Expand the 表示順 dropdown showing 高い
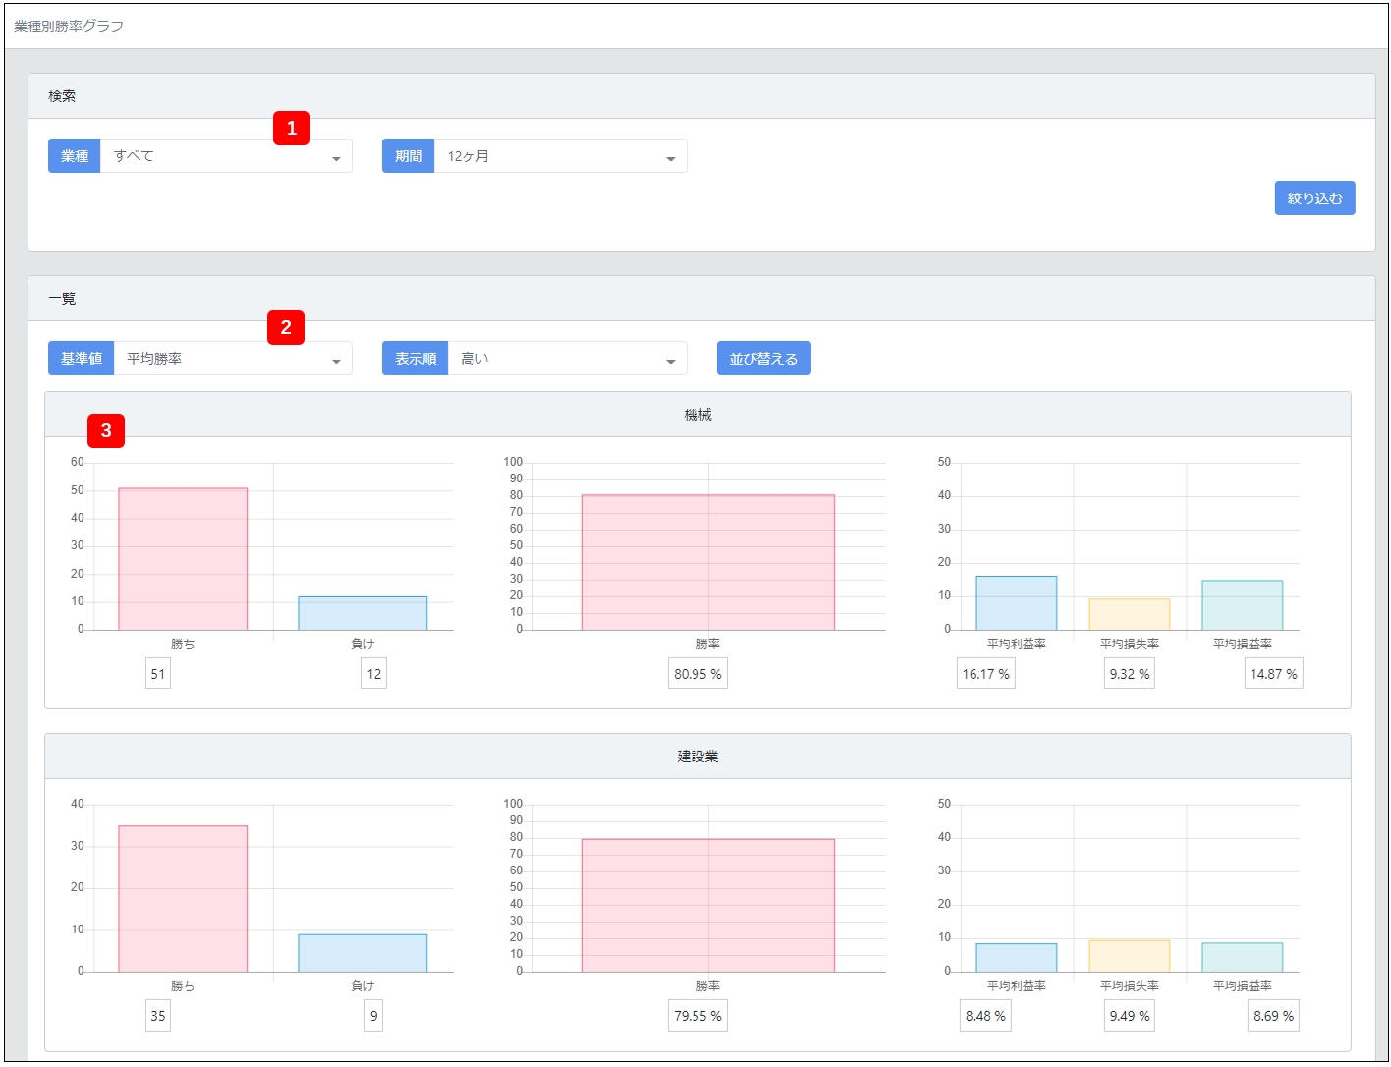The height and width of the screenshot is (1067, 1391). pyautogui.click(x=567, y=359)
